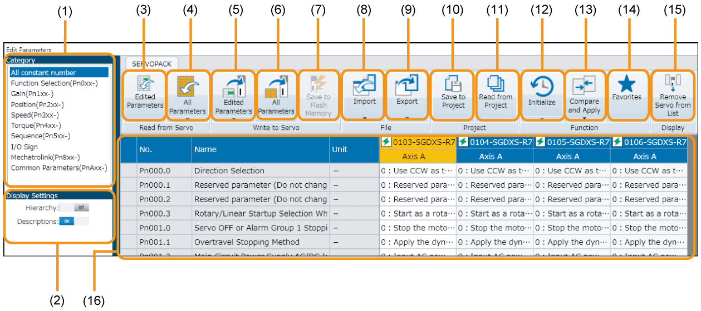This screenshot has width=701, height=311.
Task: Open the Favorites star icon
Action: pyautogui.click(x=627, y=90)
